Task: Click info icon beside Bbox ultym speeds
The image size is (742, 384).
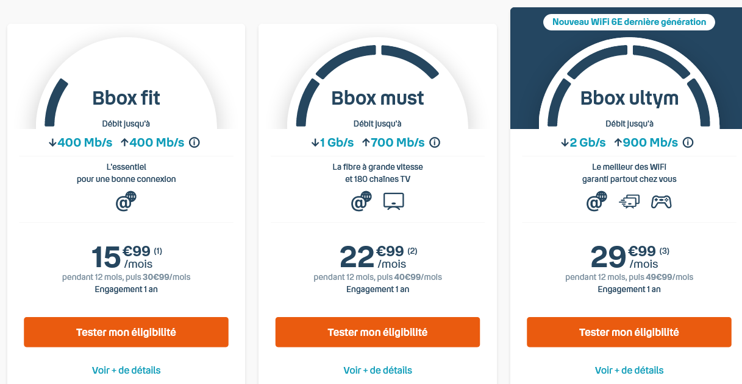Action: click(688, 142)
